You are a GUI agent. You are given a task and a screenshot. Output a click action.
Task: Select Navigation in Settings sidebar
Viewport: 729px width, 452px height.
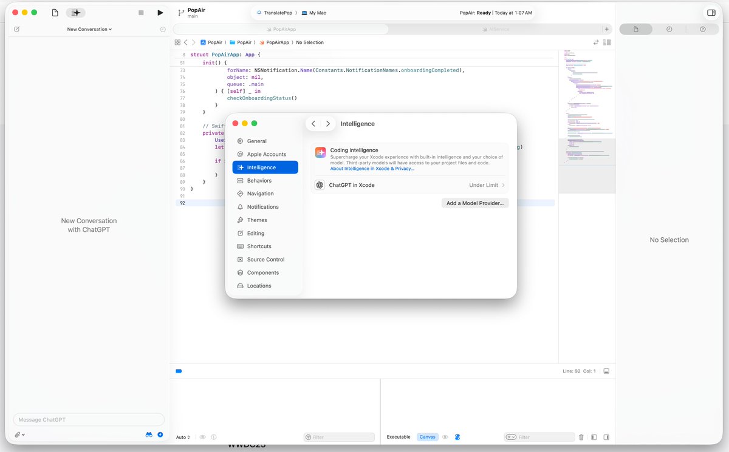(x=265, y=194)
